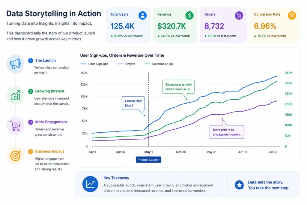Click the More orders as engagement grows callout
This screenshot has width=307, height=205.
click(227, 132)
